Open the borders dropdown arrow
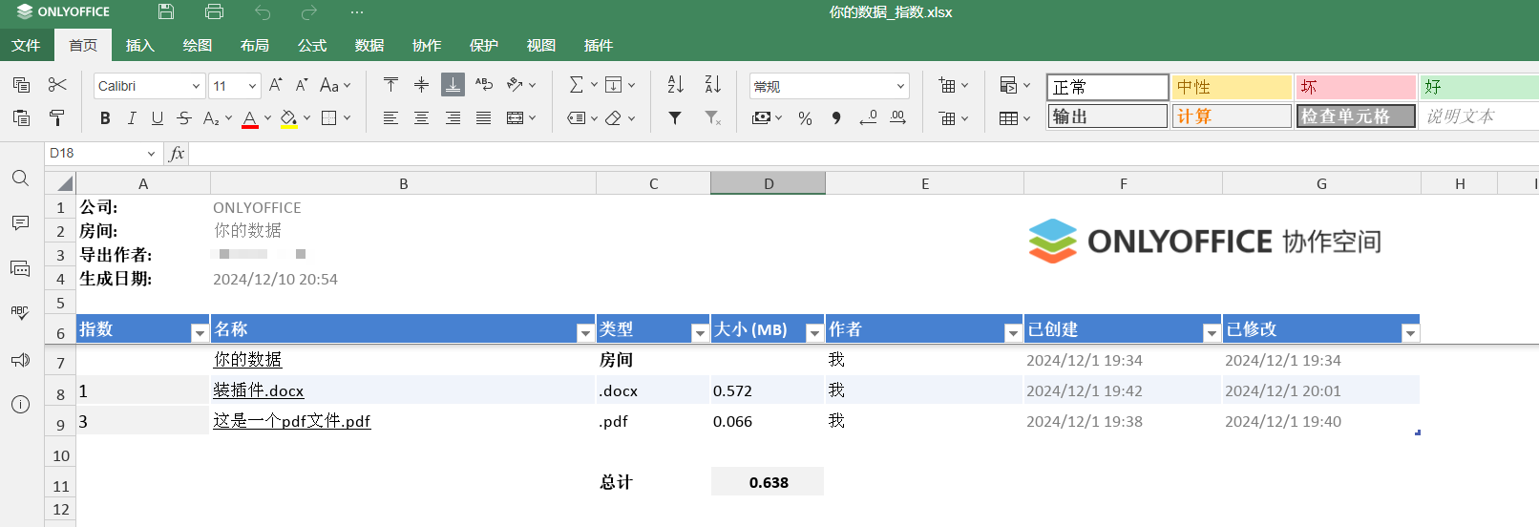This screenshot has height=527, width=1539. tap(347, 118)
